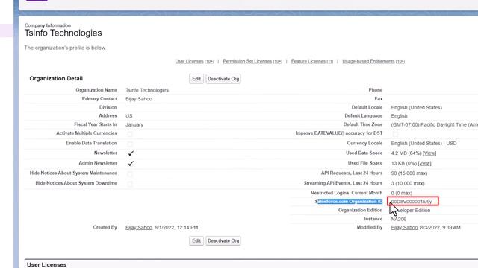Open Bijay Sahoo link in Created By
Screen dimensions: 478x268
pyautogui.click(x=139, y=228)
